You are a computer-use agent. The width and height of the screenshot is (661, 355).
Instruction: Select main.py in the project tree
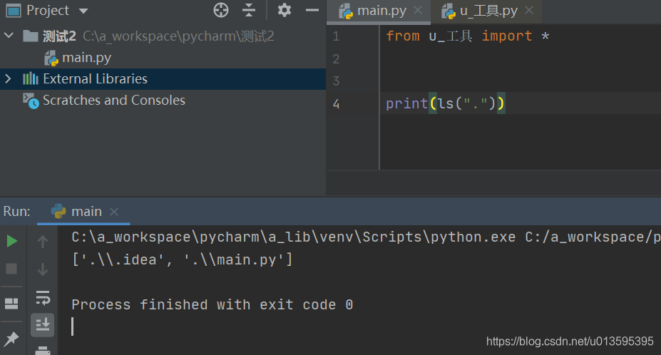click(78, 58)
